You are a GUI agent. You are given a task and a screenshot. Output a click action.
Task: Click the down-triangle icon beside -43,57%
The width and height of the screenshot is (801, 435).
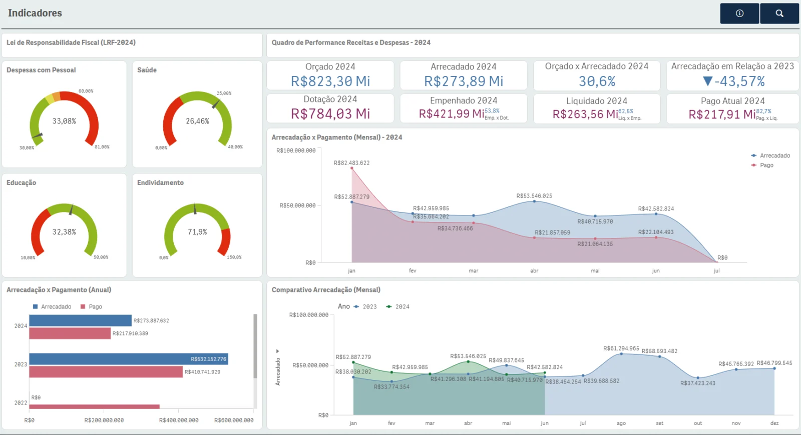coord(707,81)
